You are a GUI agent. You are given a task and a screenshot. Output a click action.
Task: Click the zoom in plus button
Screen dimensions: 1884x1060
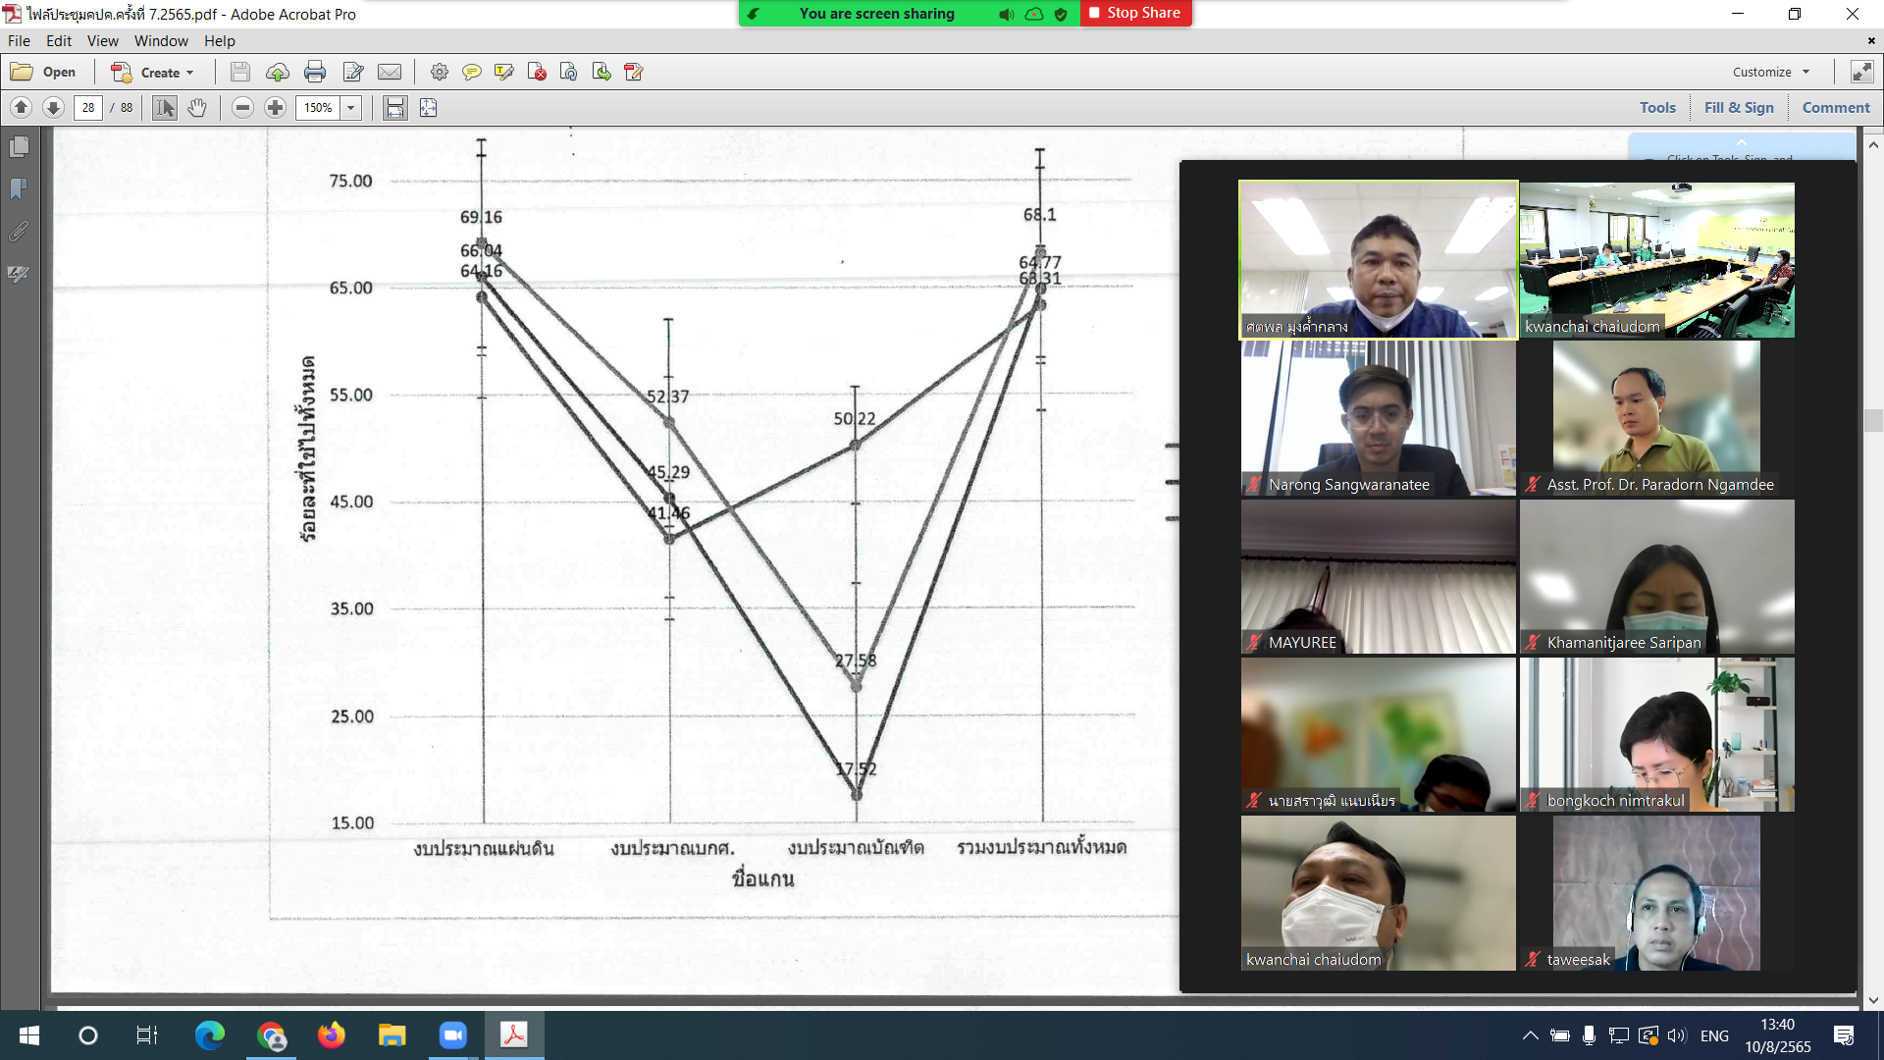(276, 108)
